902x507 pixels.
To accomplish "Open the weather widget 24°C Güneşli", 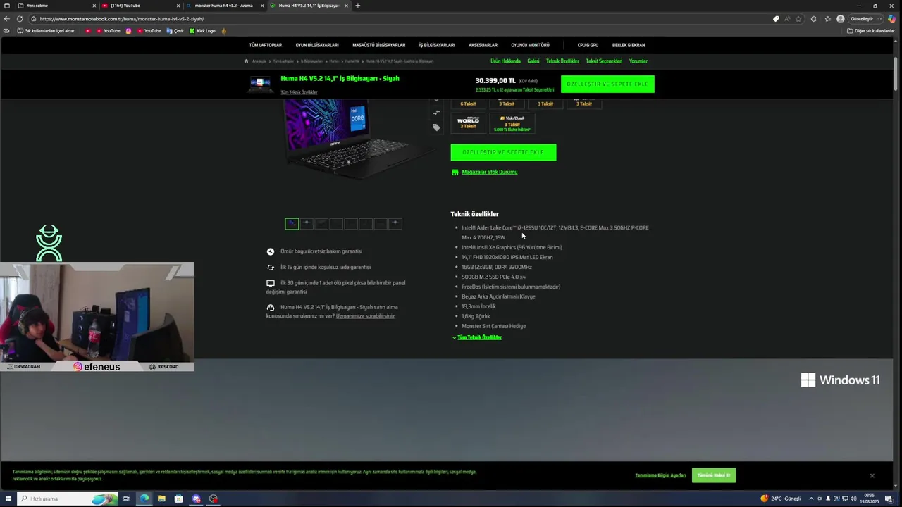I will pos(781,499).
